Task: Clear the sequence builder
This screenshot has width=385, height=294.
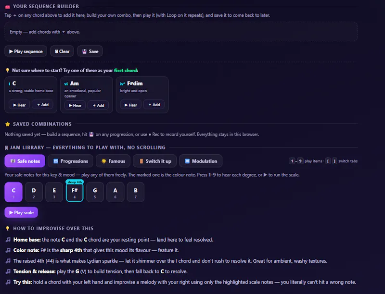Action: click(x=62, y=51)
